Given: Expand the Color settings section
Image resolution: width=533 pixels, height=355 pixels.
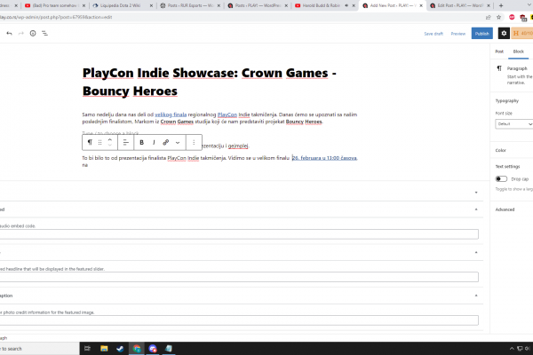Looking at the screenshot, I should click(x=500, y=150).
